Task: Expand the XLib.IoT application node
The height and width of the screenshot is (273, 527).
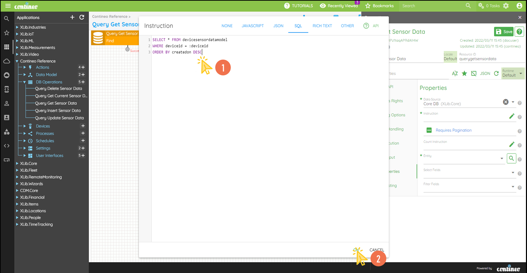Action: click(17, 34)
